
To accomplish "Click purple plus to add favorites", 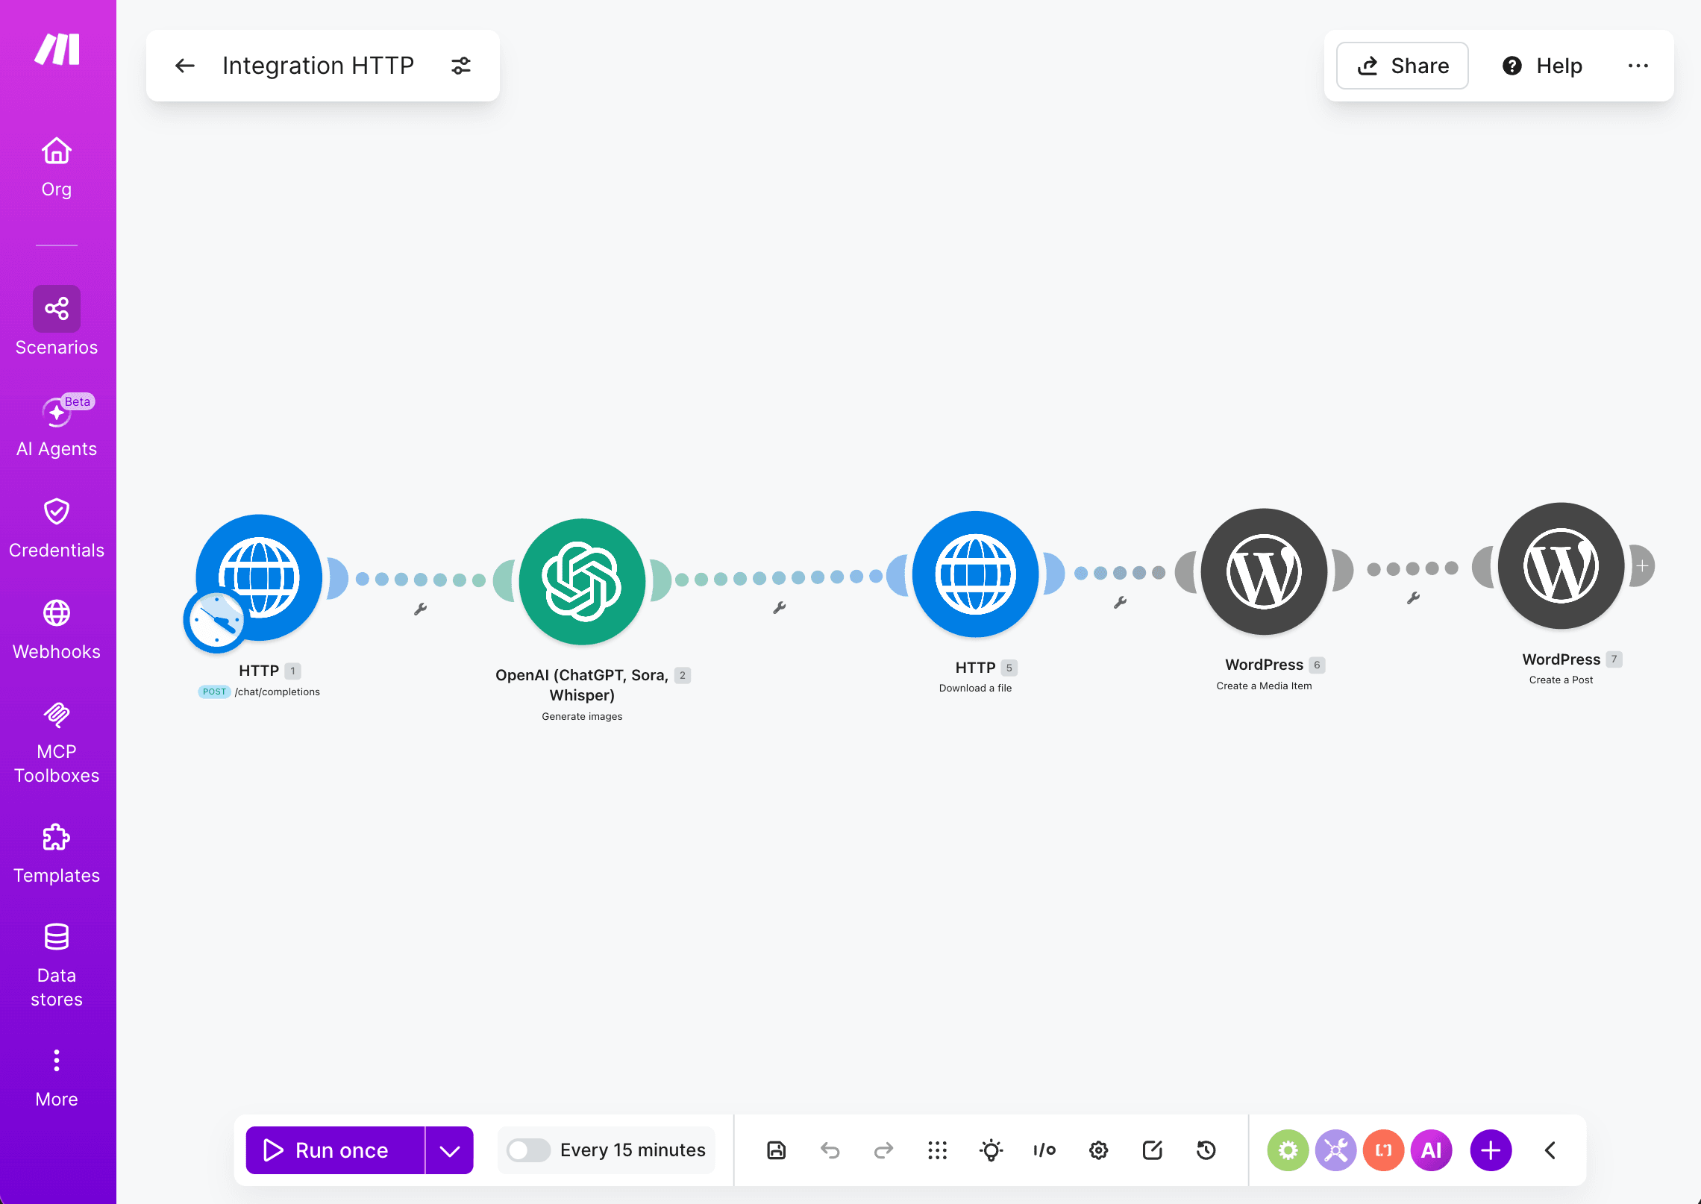I will (x=1491, y=1150).
